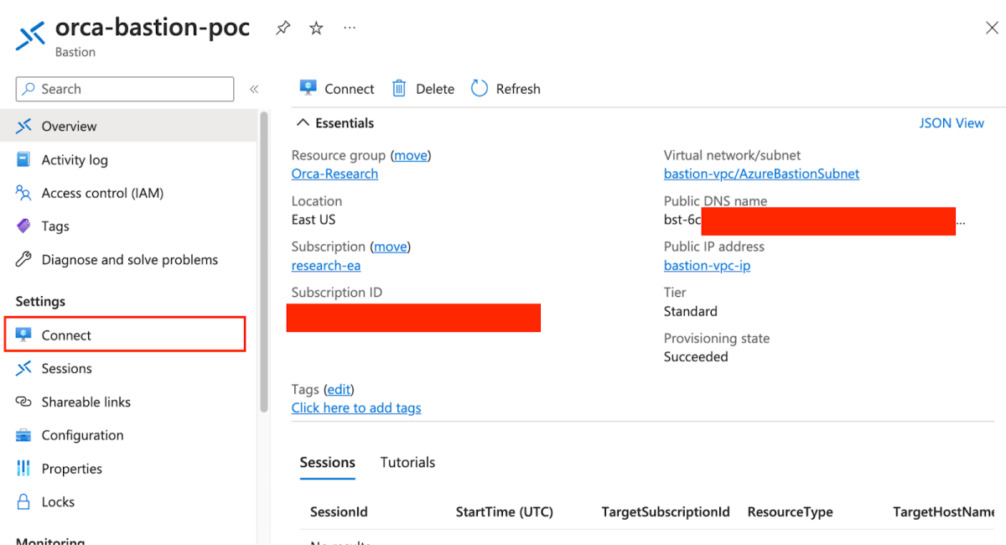The image size is (1006, 545).
Task: Click the Locks padlock icon
Action: [23, 502]
